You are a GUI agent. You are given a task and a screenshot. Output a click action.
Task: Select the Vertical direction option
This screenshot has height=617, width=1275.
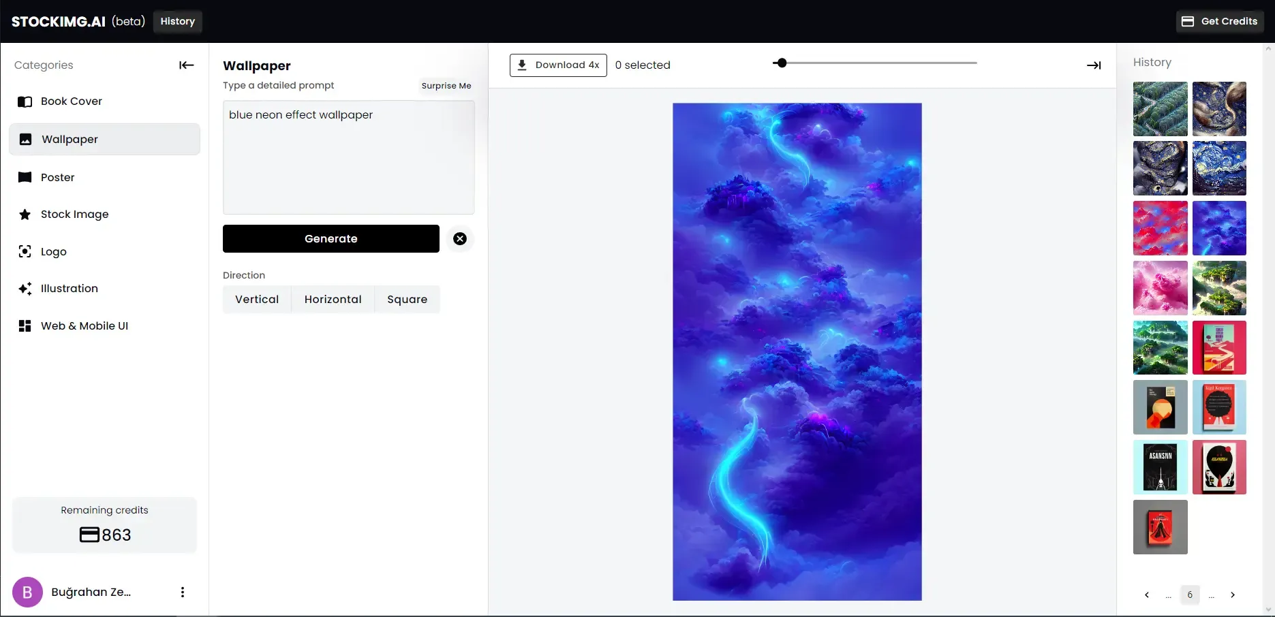tap(256, 299)
